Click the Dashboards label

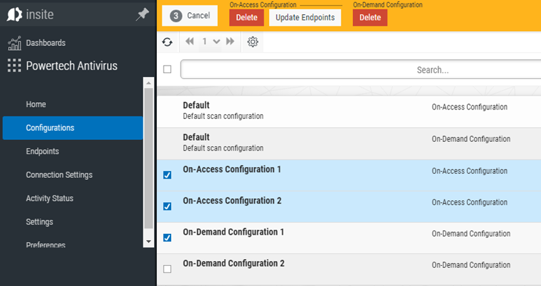coord(46,43)
